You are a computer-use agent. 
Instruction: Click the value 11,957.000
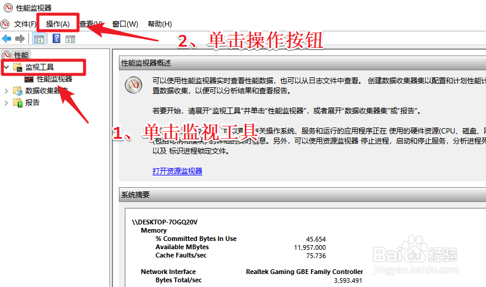tap(310, 247)
